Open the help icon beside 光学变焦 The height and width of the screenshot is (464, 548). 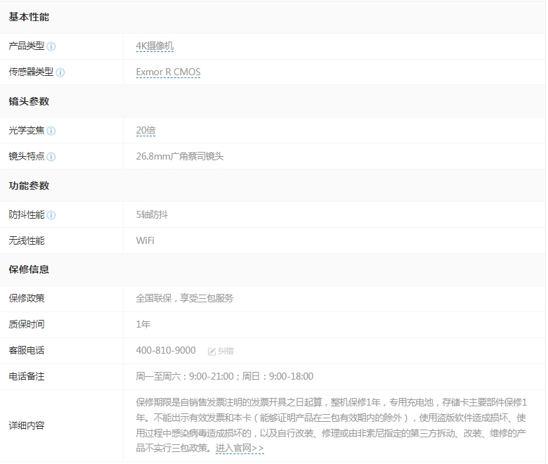tap(51, 131)
